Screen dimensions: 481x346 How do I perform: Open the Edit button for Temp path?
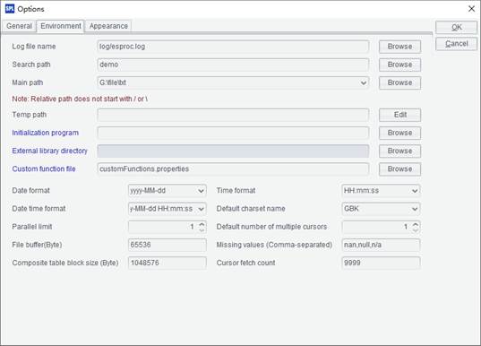399,115
